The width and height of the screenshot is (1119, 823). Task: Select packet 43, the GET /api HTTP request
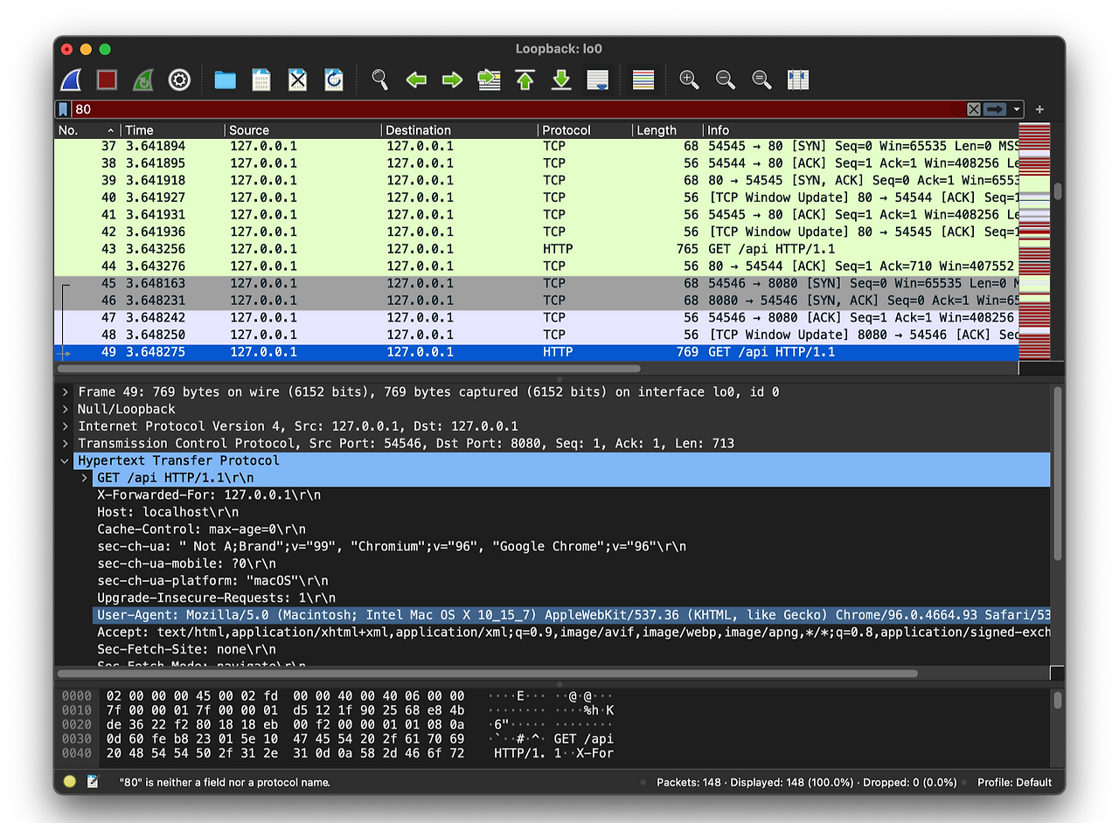pos(350,248)
